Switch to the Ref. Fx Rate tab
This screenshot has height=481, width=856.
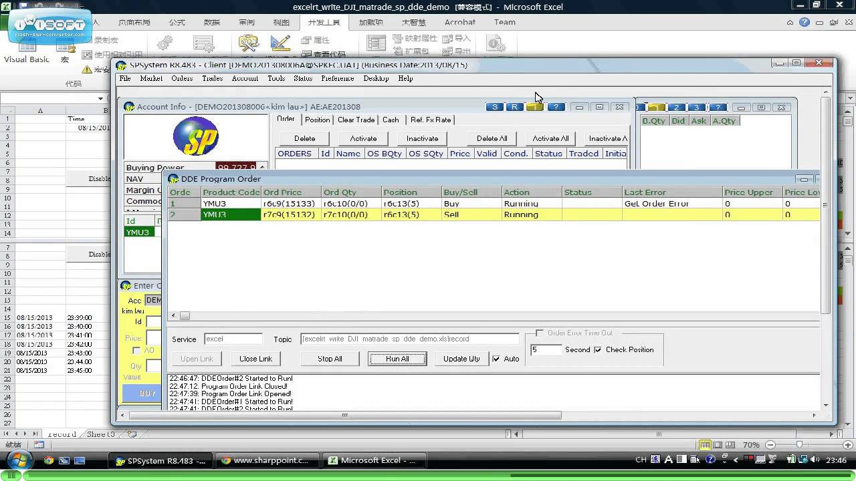pyautogui.click(x=431, y=120)
